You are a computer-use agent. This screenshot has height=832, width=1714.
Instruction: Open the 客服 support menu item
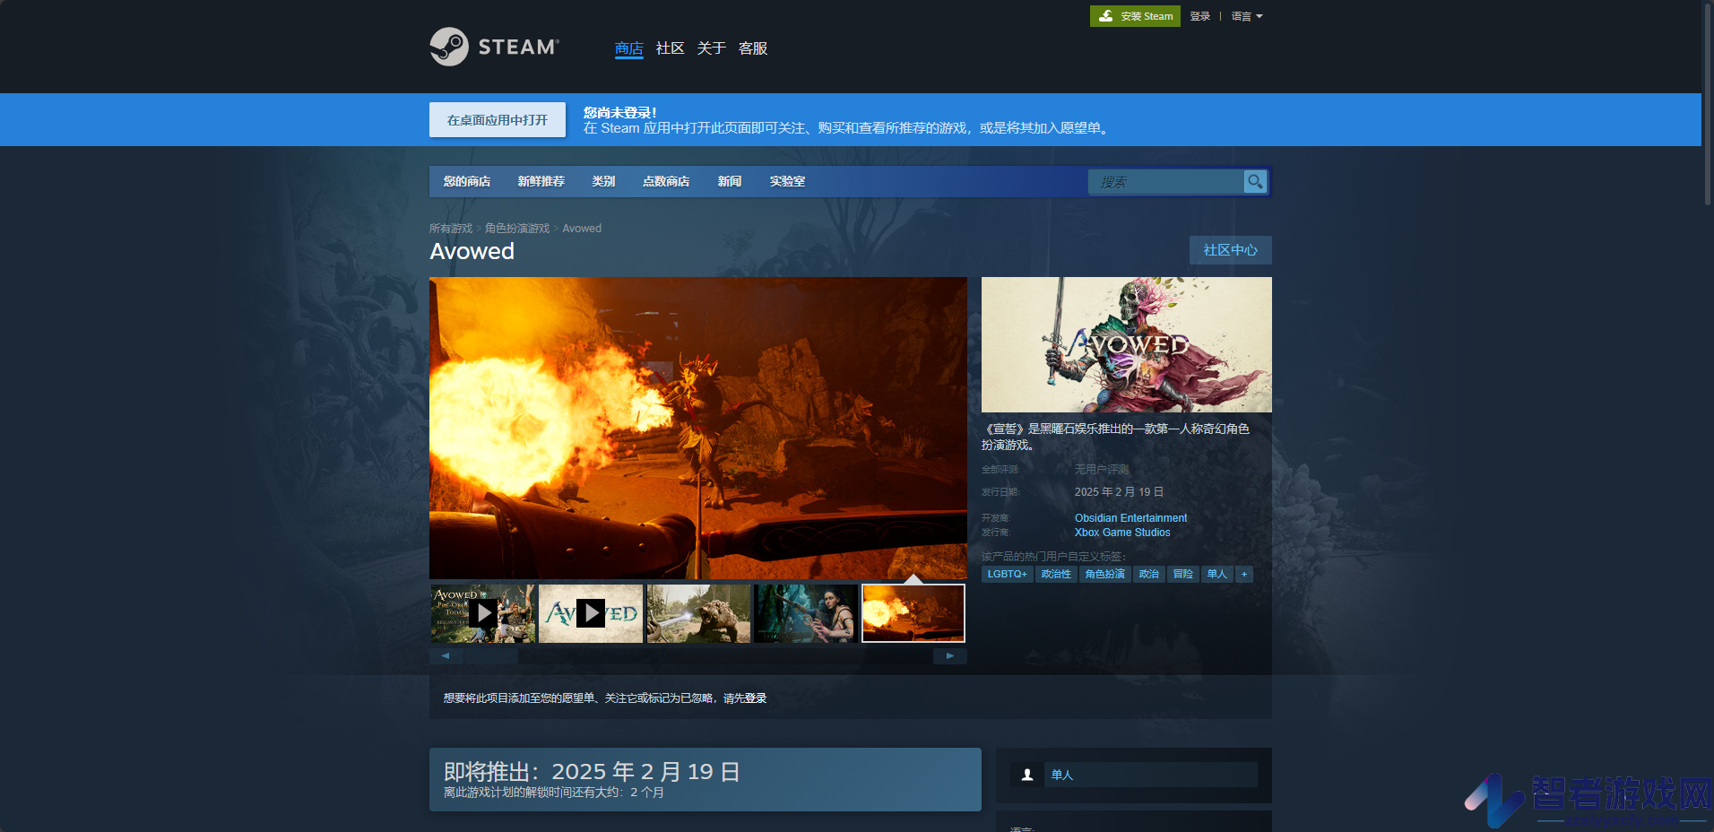[x=753, y=48]
